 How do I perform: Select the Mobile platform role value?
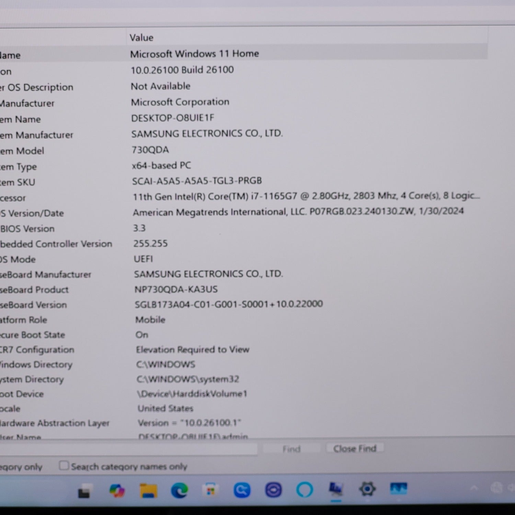pyautogui.click(x=150, y=320)
